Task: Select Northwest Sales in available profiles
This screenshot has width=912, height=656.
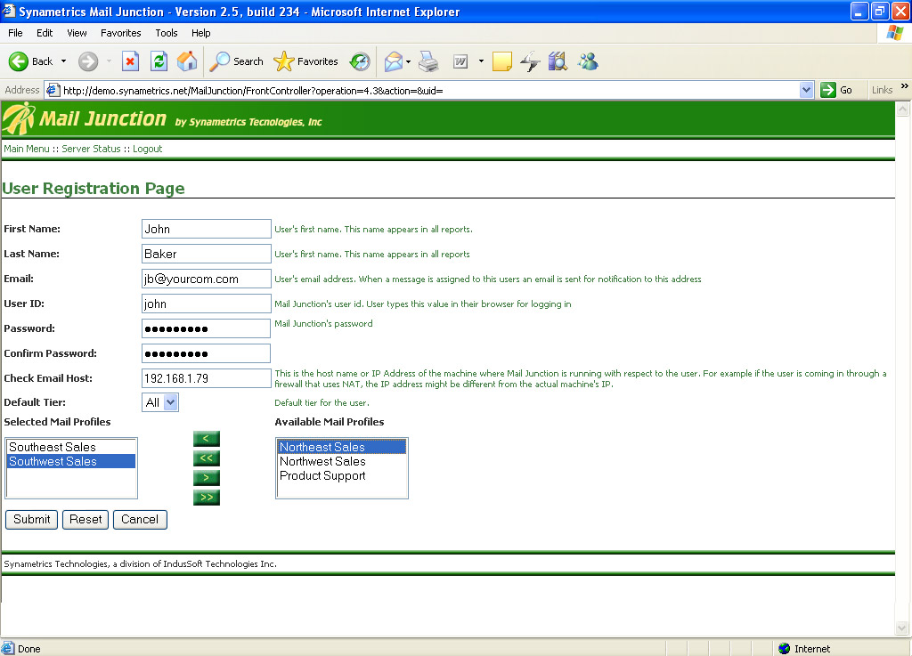Action: coord(341,461)
